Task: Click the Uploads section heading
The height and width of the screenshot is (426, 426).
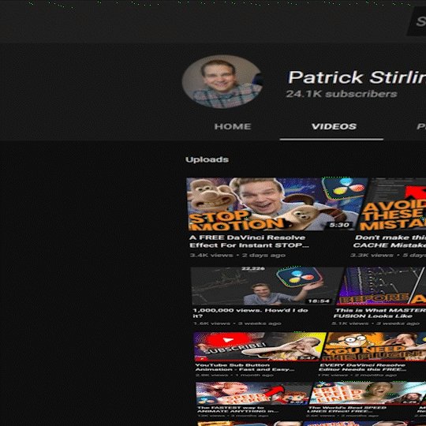Action: coord(207,159)
